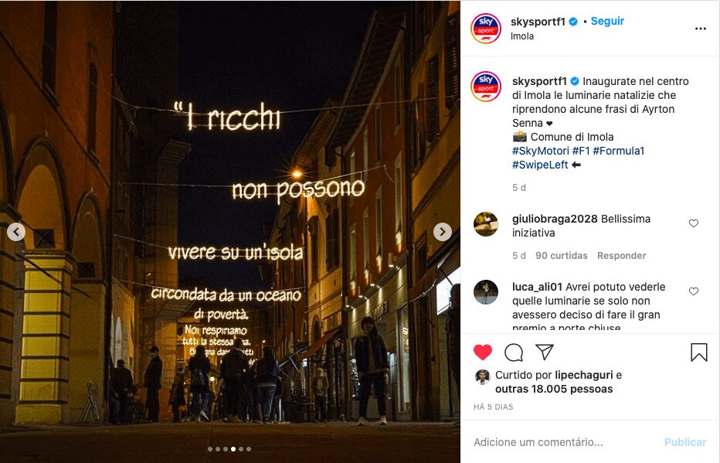Click the skysportf1 header profile avatar
The image size is (720, 463).
(x=486, y=29)
